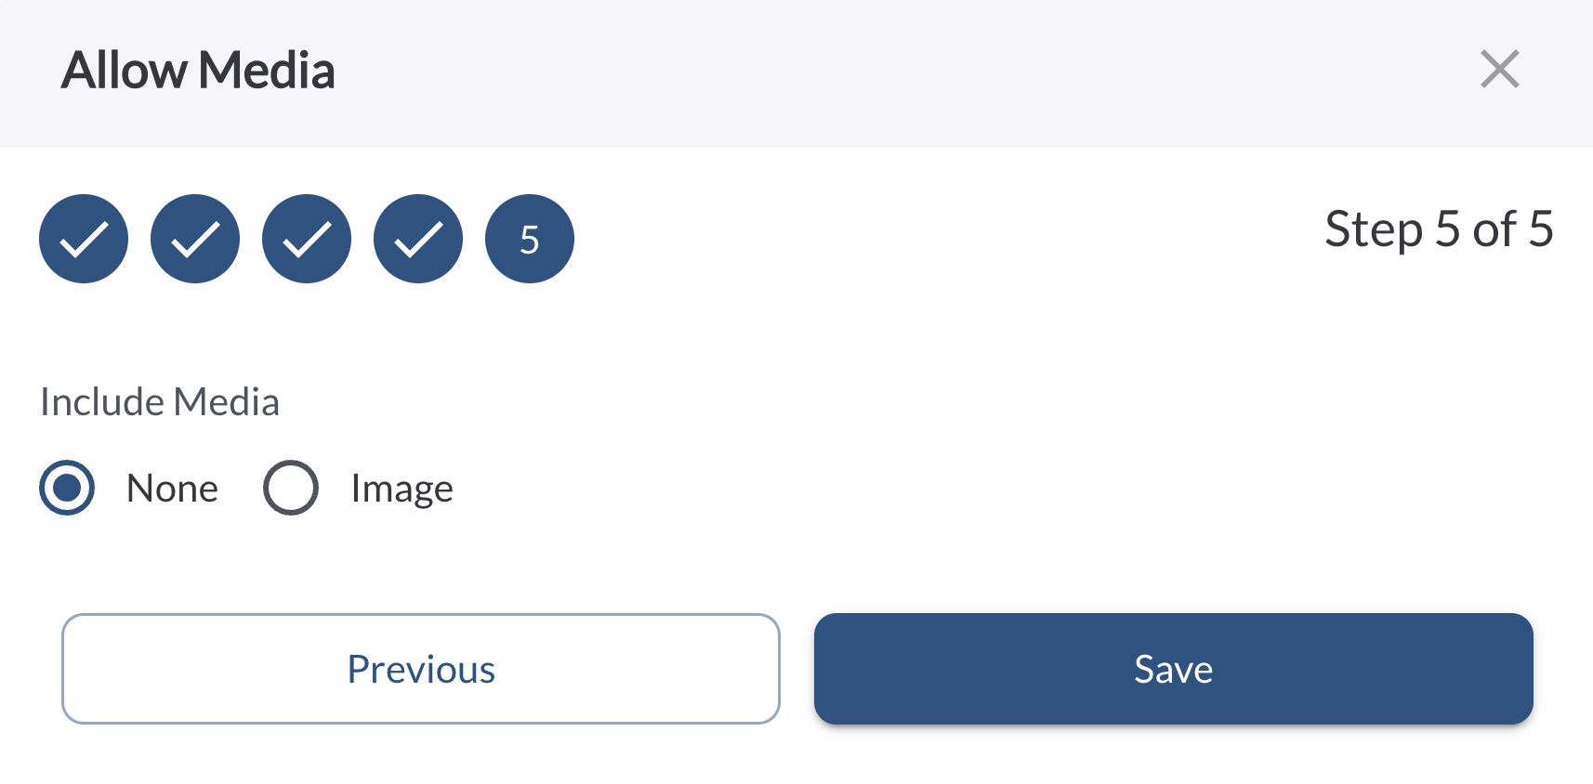
Task: Click the "Image" option label
Action: (x=402, y=489)
